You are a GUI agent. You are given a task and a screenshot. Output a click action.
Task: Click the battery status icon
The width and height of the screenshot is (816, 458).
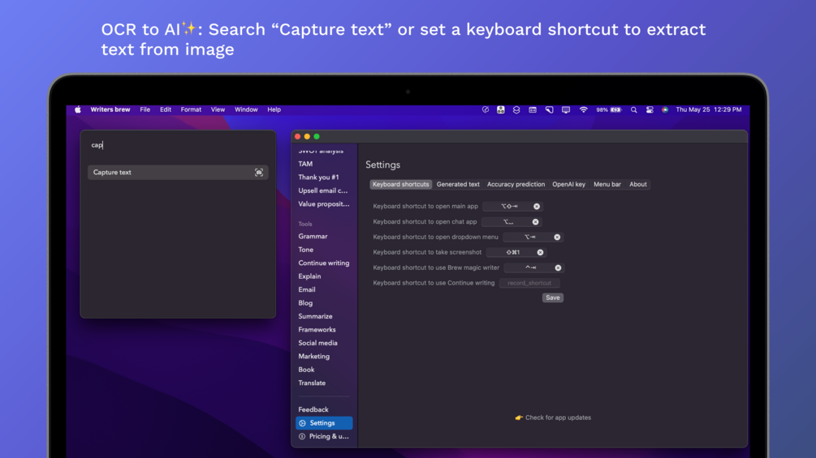coord(609,110)
